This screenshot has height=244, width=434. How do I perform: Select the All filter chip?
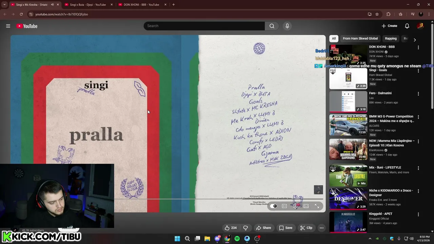(334, 39)
